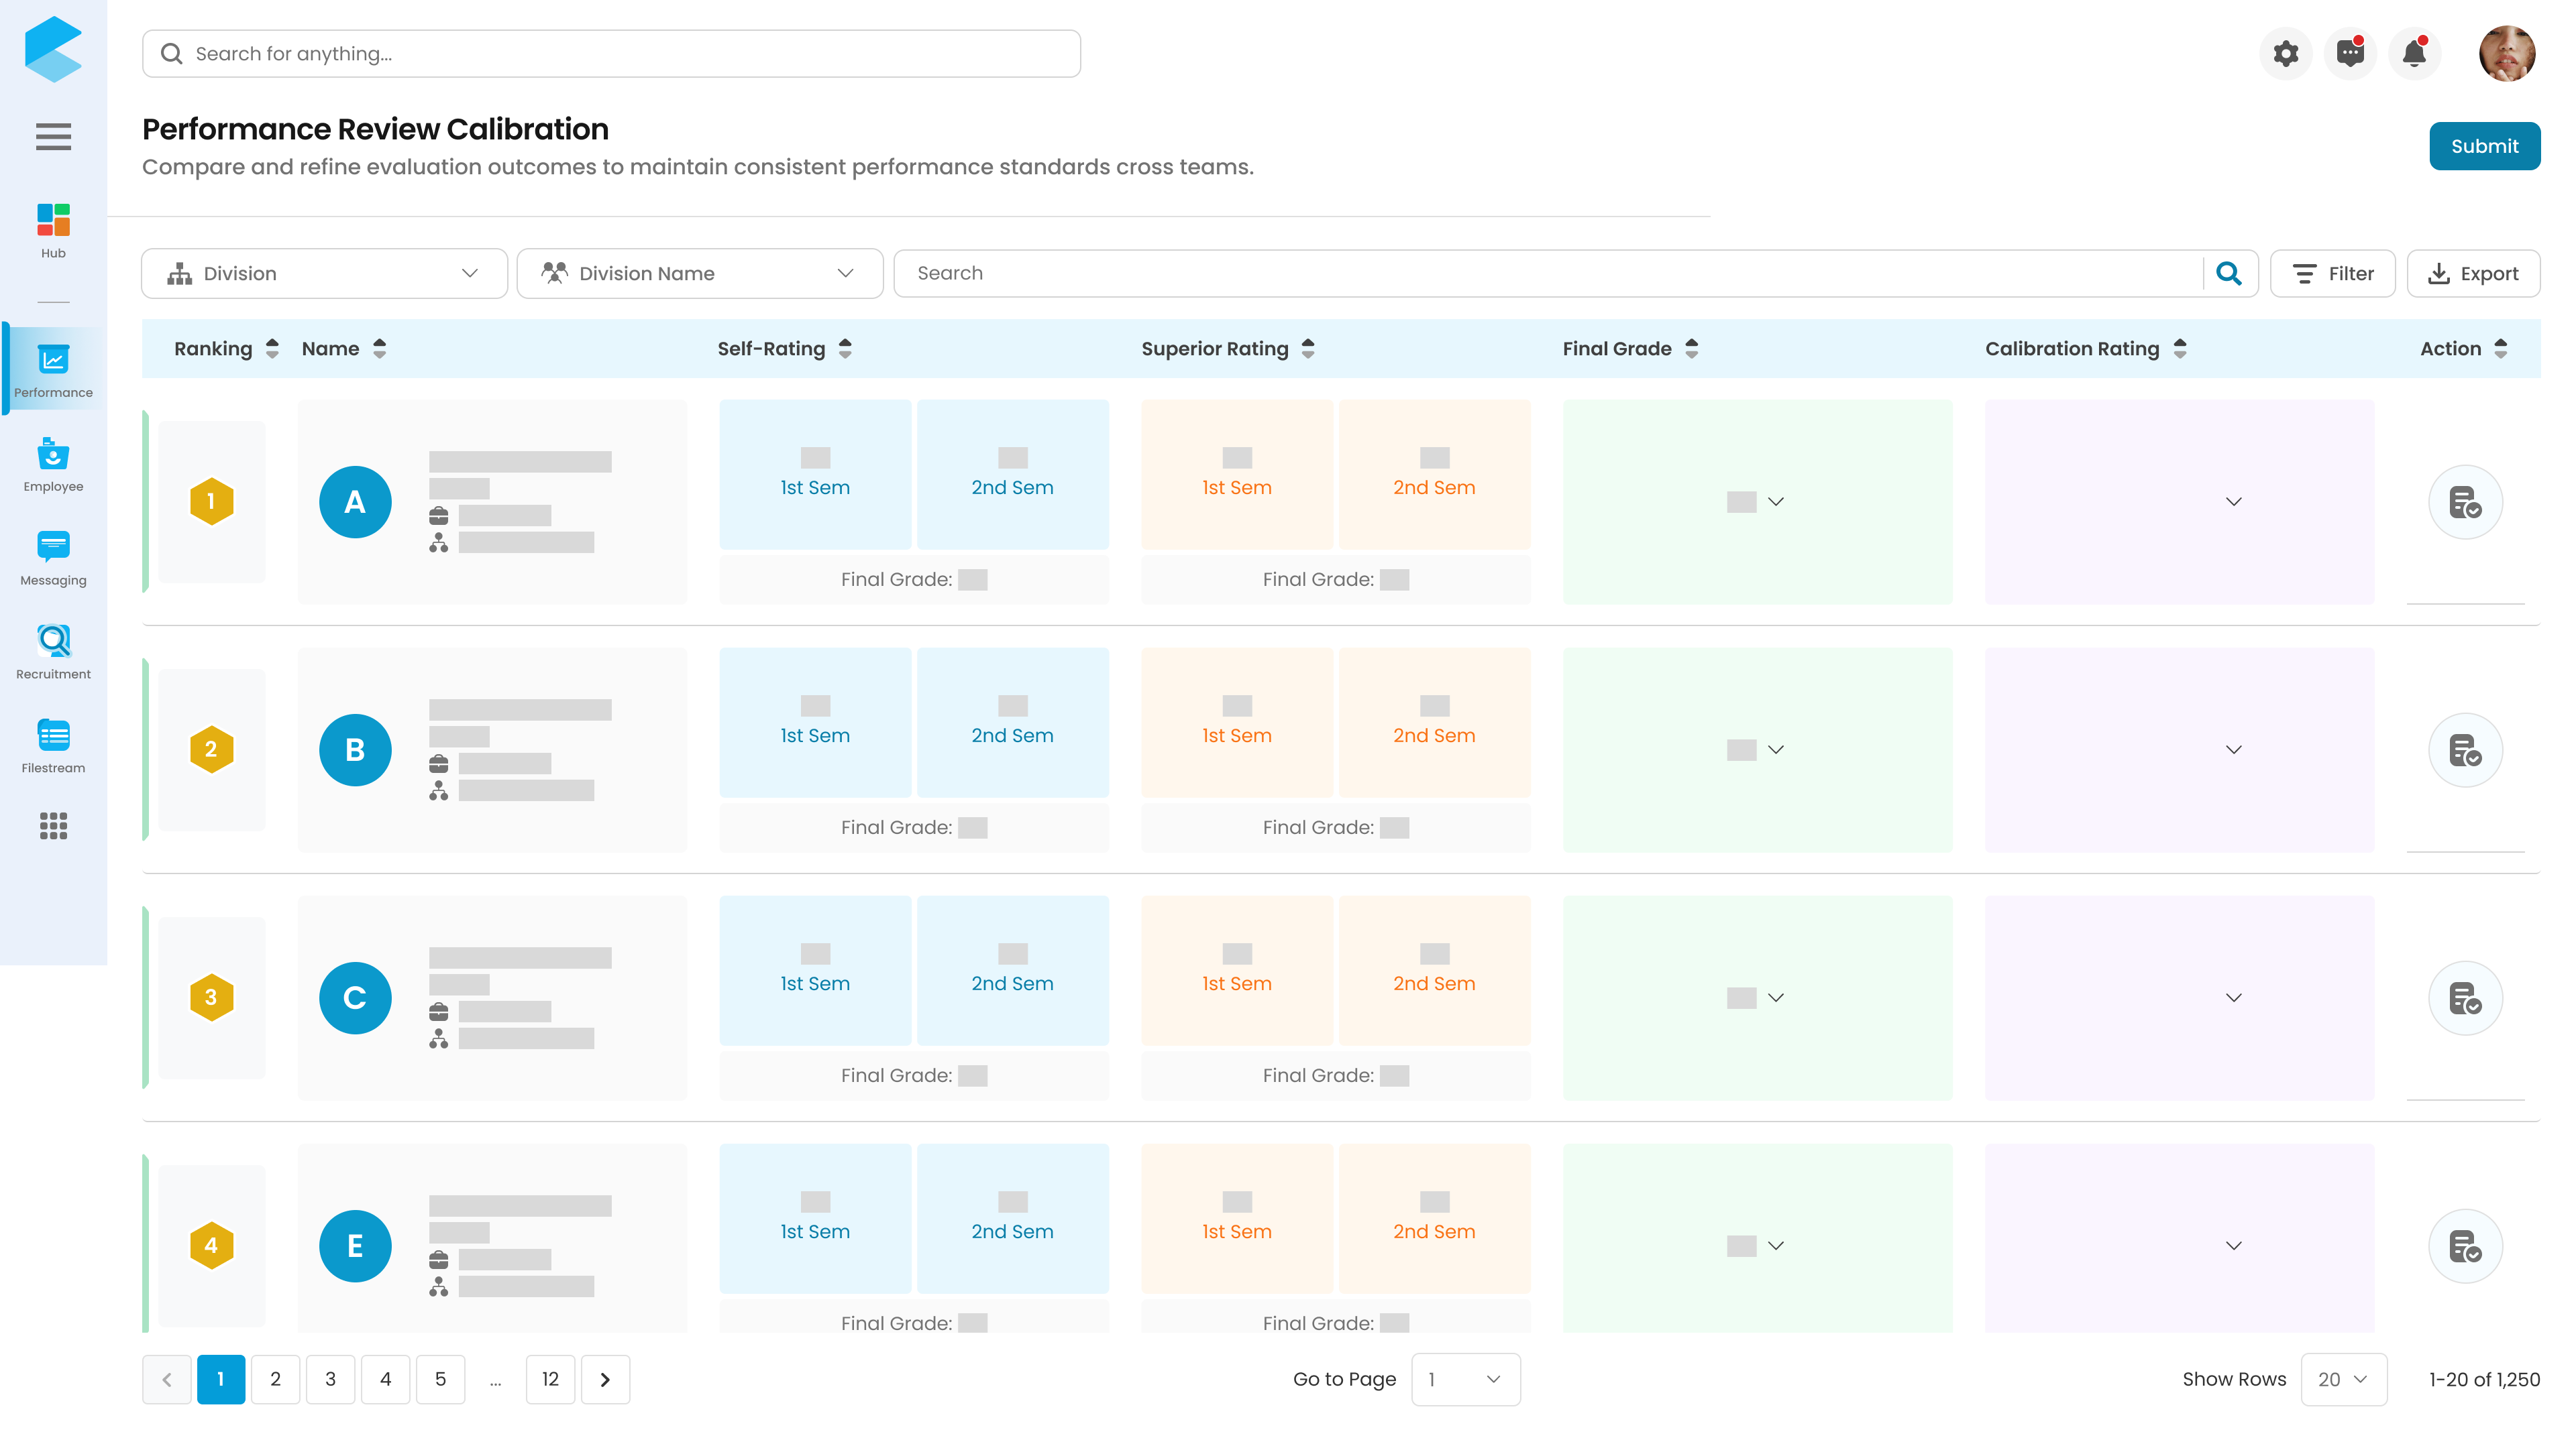This screenshot has width=2576, height=1448.
Task: Click the chat messages icon in header
Action: coord(2350,53)
